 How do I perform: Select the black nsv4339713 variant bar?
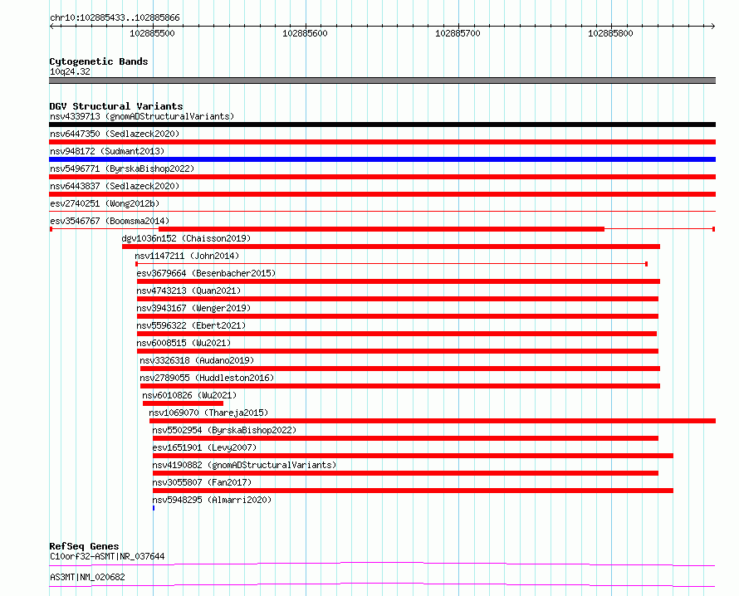tap(382, 125)
